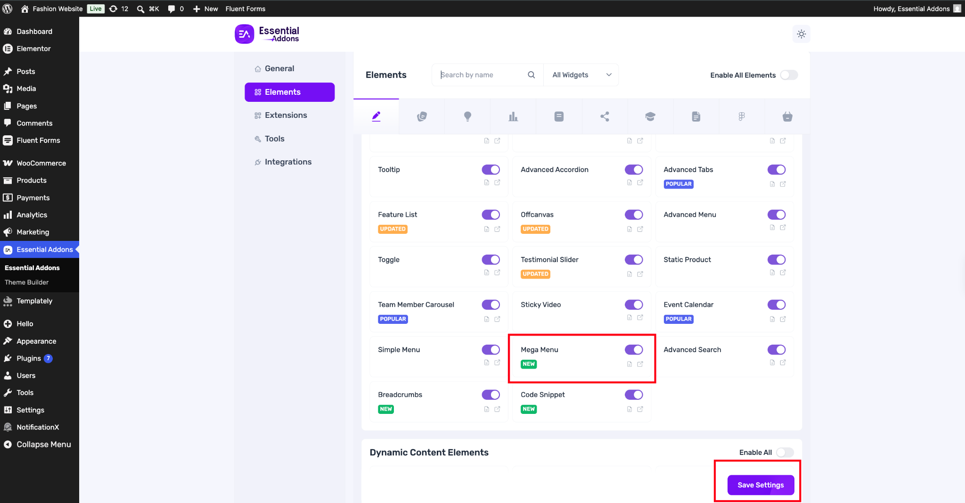Turn off Advanced Accordion toggle

coord(634,170)
